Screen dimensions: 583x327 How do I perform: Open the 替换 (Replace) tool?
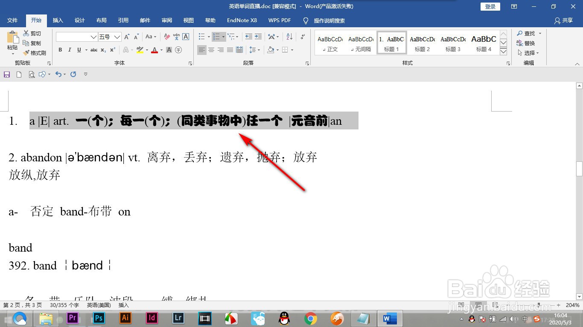coord(530,43)
